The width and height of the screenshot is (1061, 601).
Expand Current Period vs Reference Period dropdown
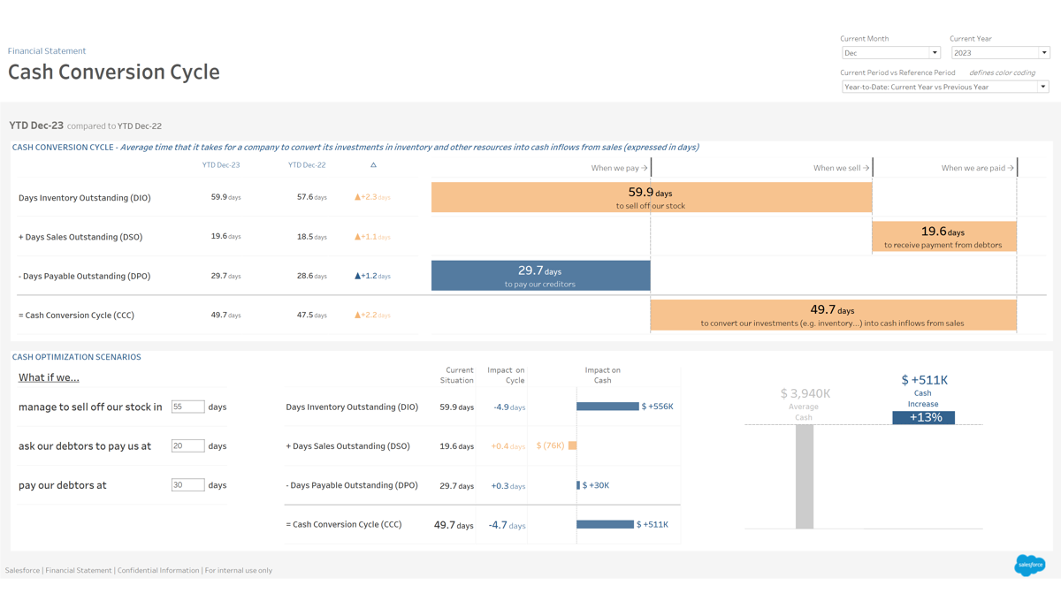coord(944,87)
